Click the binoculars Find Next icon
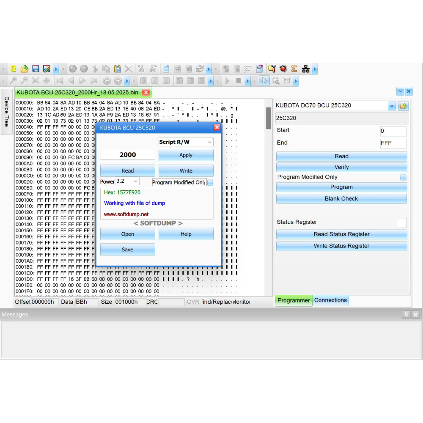 153,69
